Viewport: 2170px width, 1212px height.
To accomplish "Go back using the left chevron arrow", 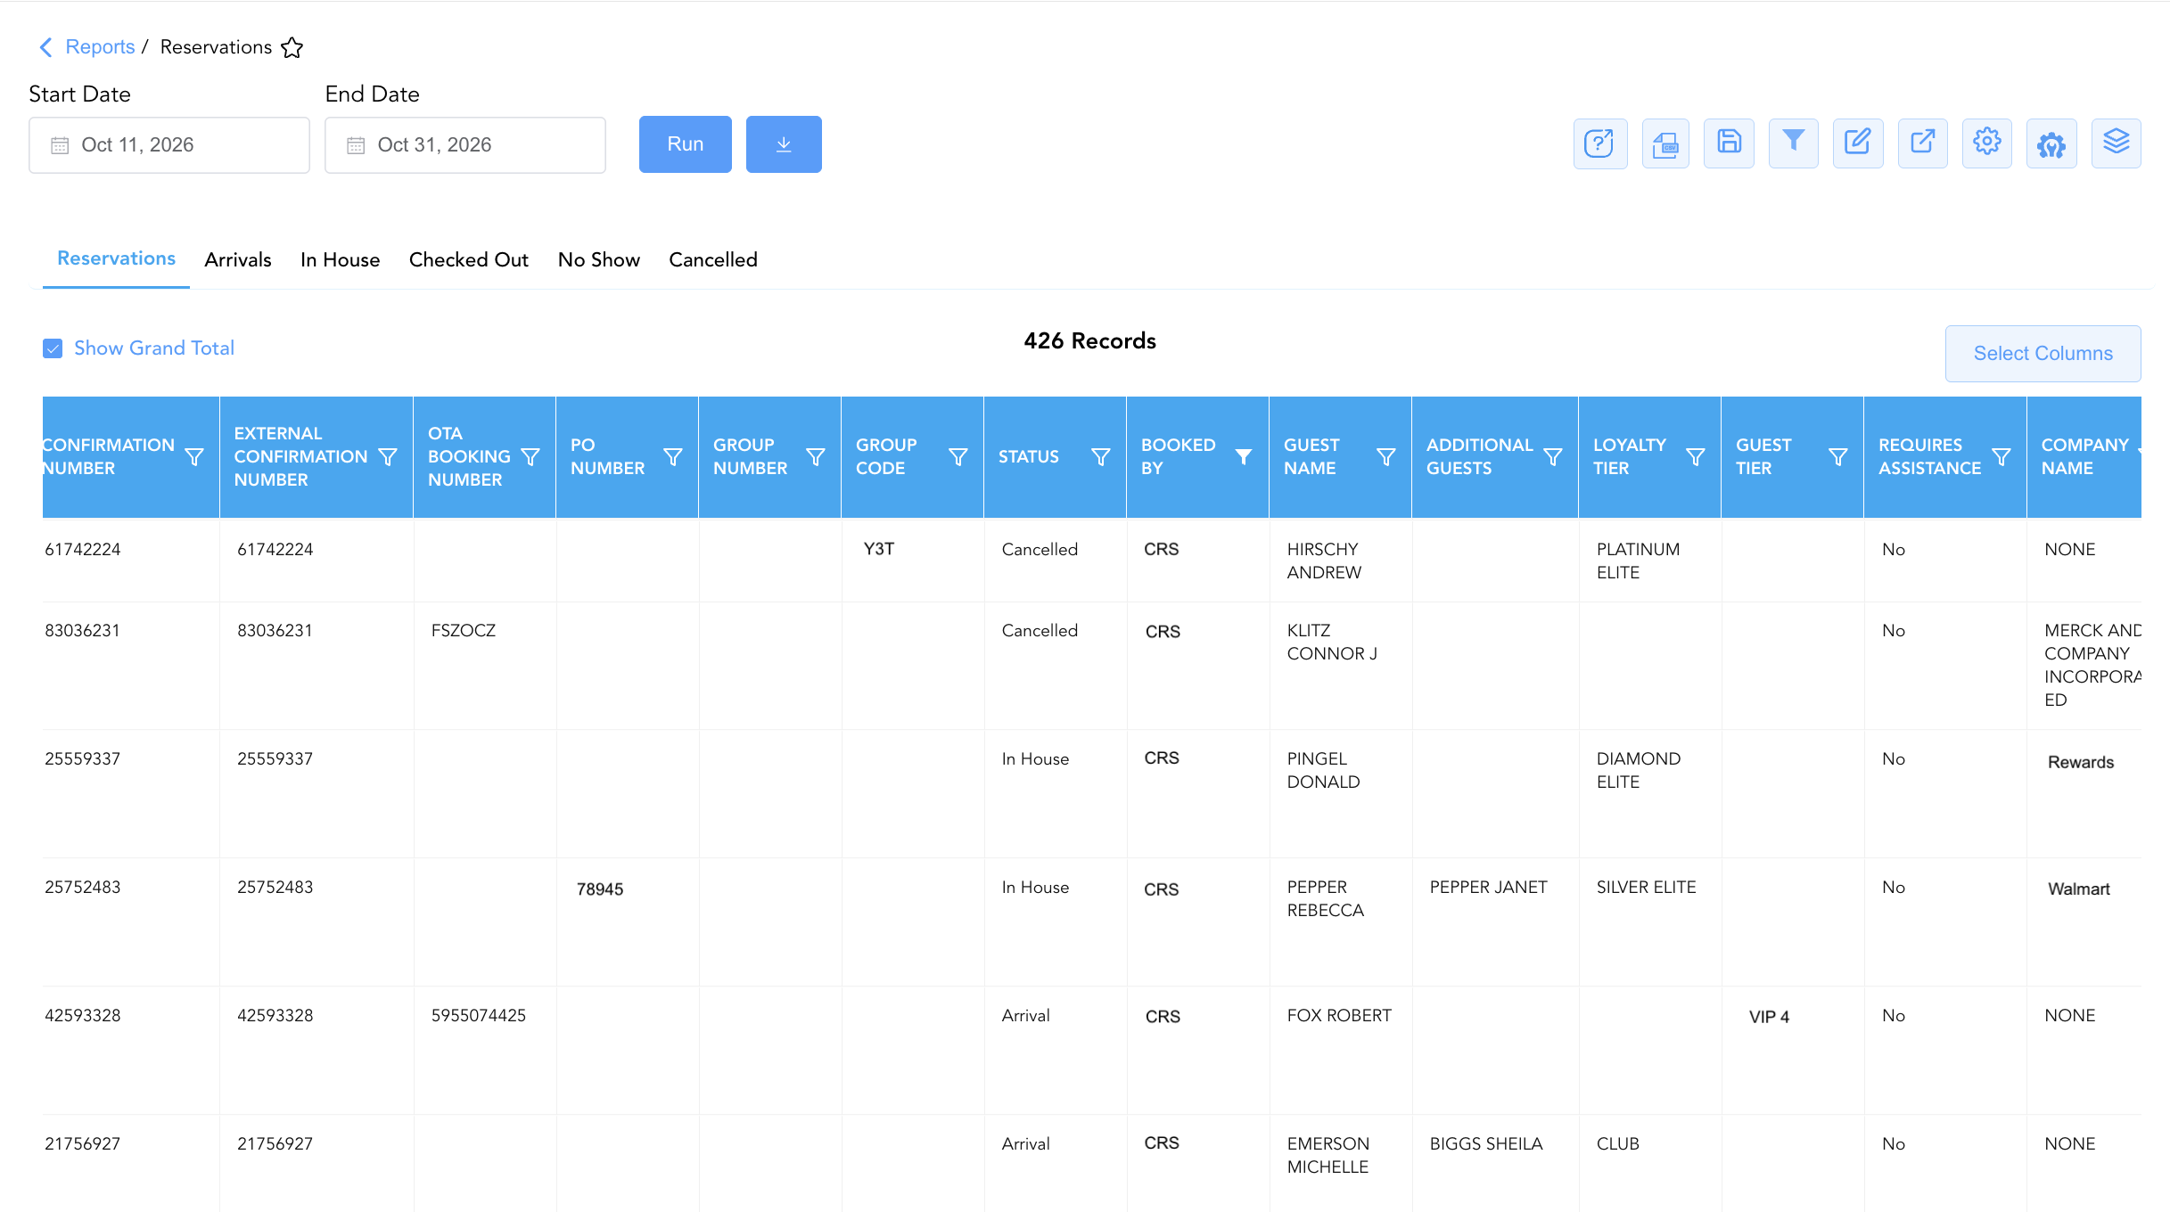I will (x=46, y=47).
